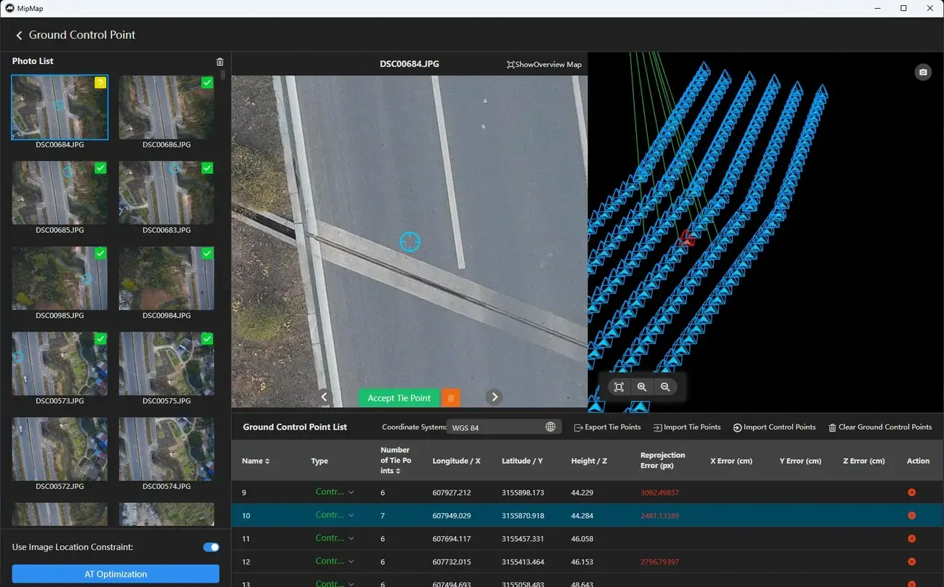Screen dimensions: 944x587
Task: Navigate back from Ground Control Point screen
Action: click(x=19, y=35)
